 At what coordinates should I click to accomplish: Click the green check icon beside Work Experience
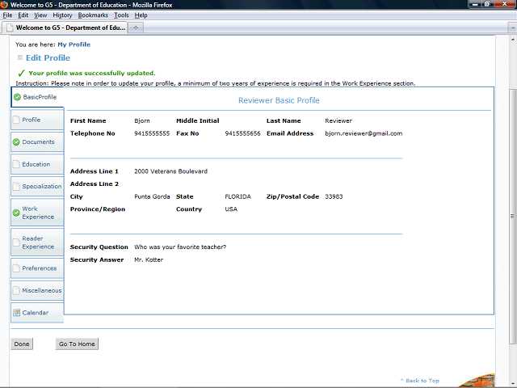[x=16, y=213]
